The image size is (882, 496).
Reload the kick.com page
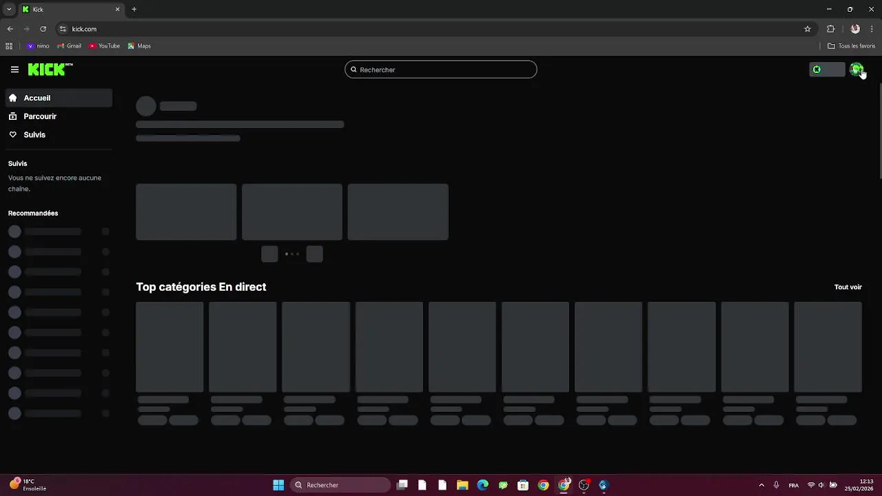click(x=43, y=29)
